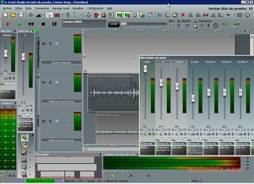This screenshot has height=184, width=254.
Task: Open the Editar menu
Action: [18, 8]
